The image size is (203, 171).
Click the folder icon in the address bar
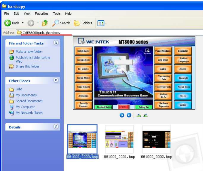(x=19, y=32)
